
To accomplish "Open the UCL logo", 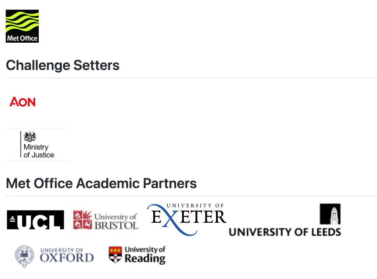I will coord(35,220).
